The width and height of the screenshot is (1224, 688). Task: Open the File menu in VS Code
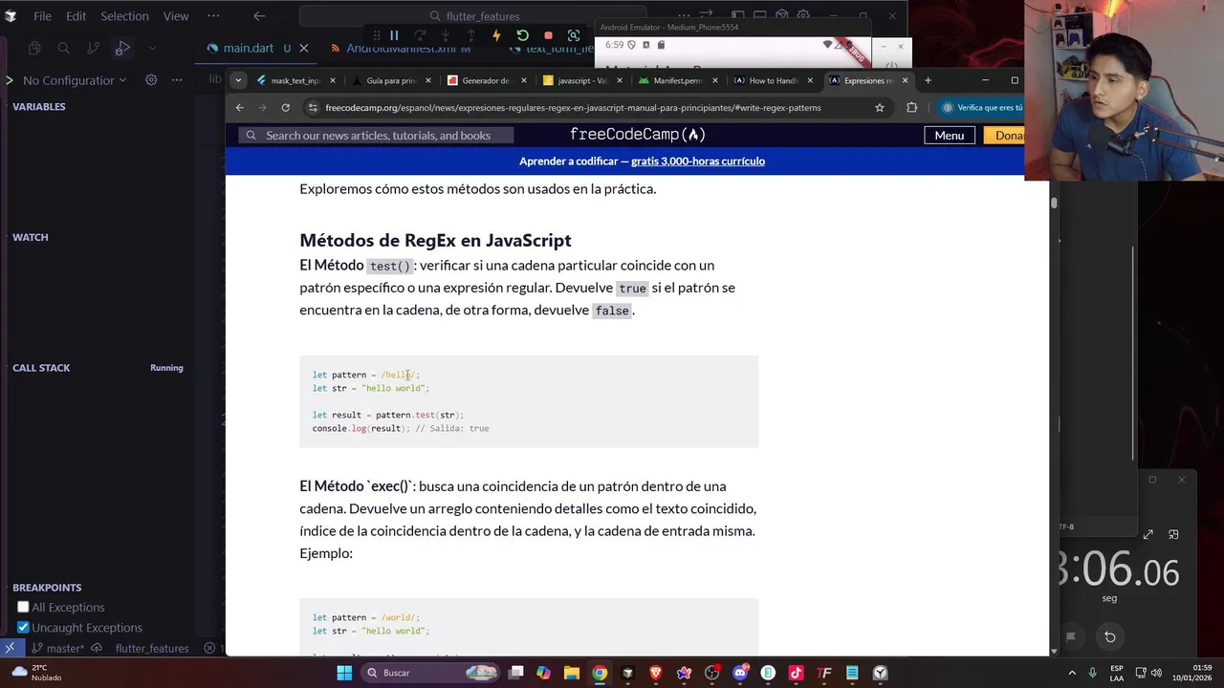(43, 16)
